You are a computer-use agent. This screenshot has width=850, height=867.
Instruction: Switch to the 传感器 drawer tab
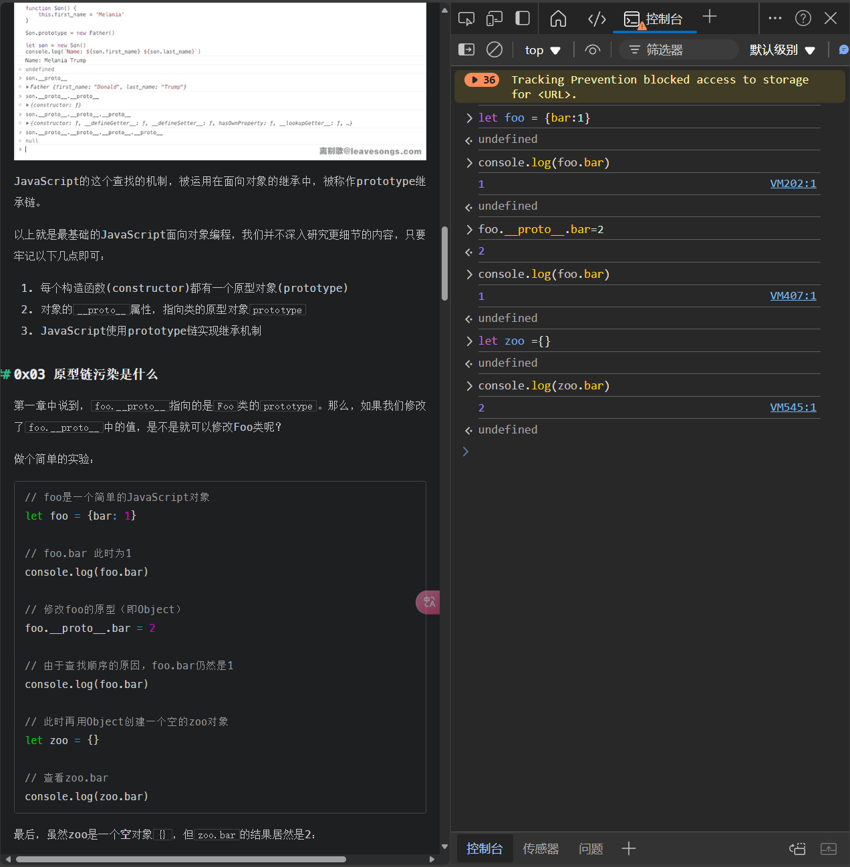[x=541, y=848]
